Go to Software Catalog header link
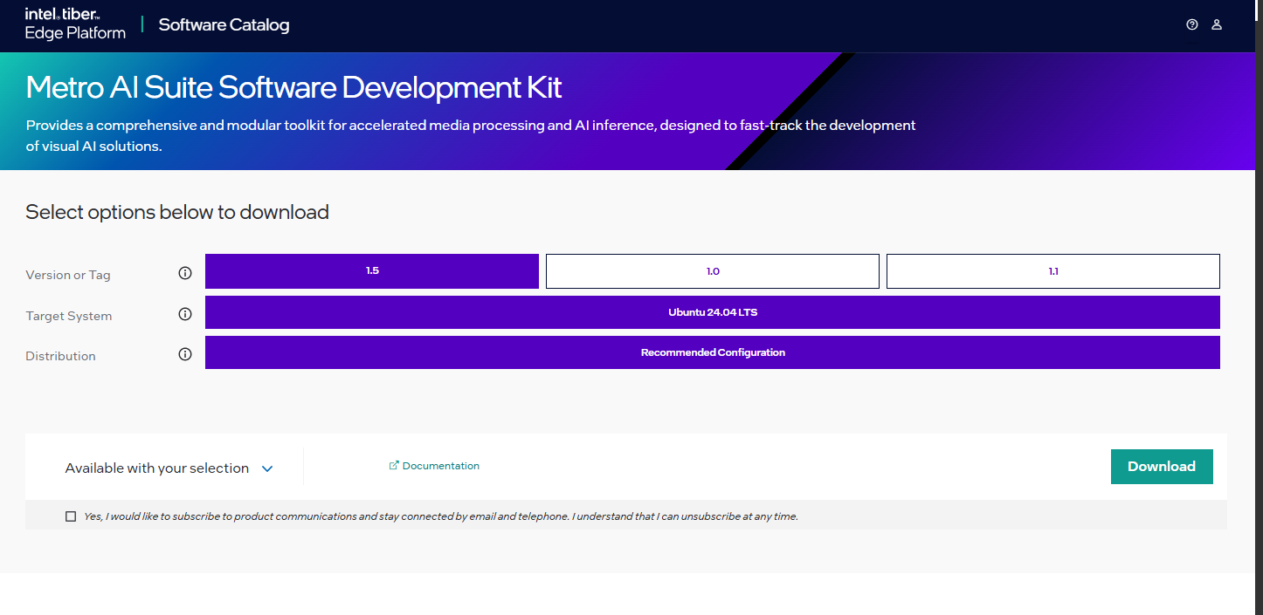Viewport: 1263px width, 615px height. pyautogui.click(x=224, y=25)
